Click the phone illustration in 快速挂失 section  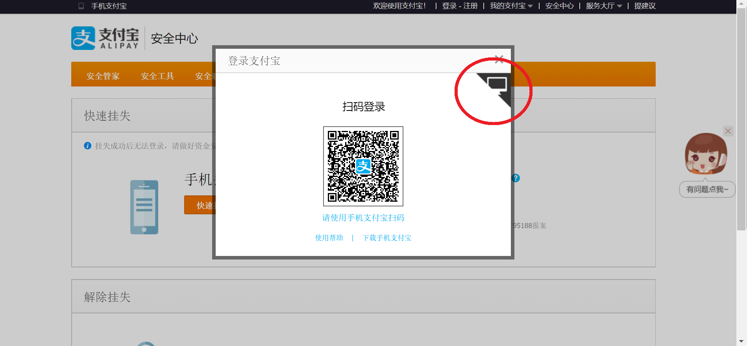[144, 207]
